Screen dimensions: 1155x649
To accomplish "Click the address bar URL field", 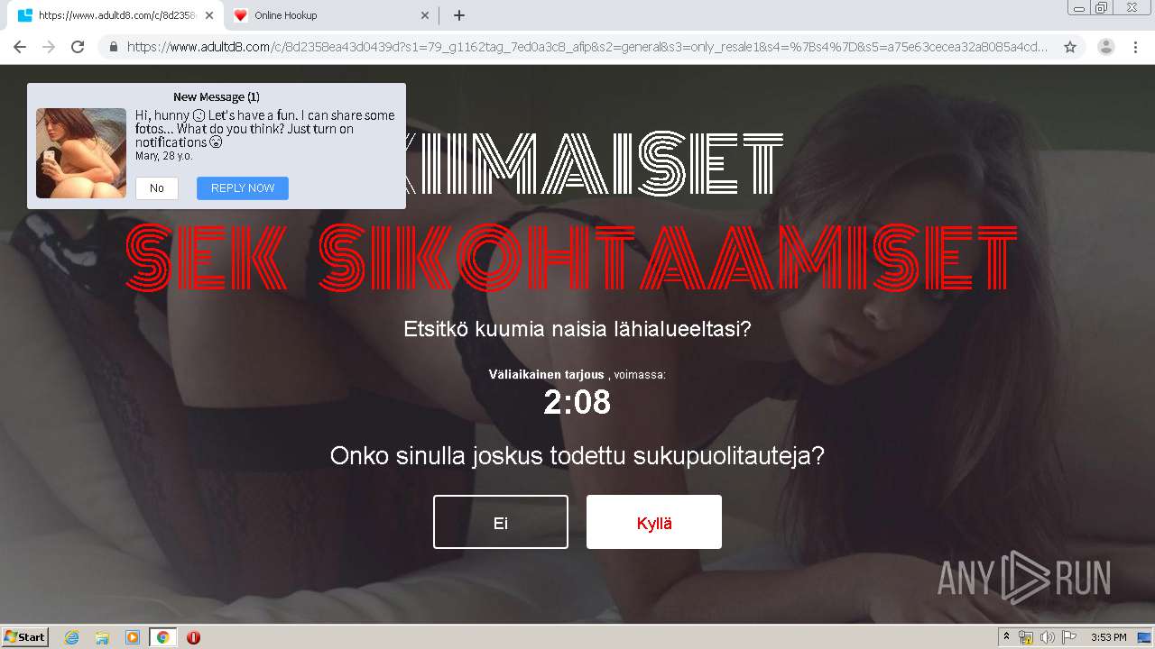I will point(587,47).
